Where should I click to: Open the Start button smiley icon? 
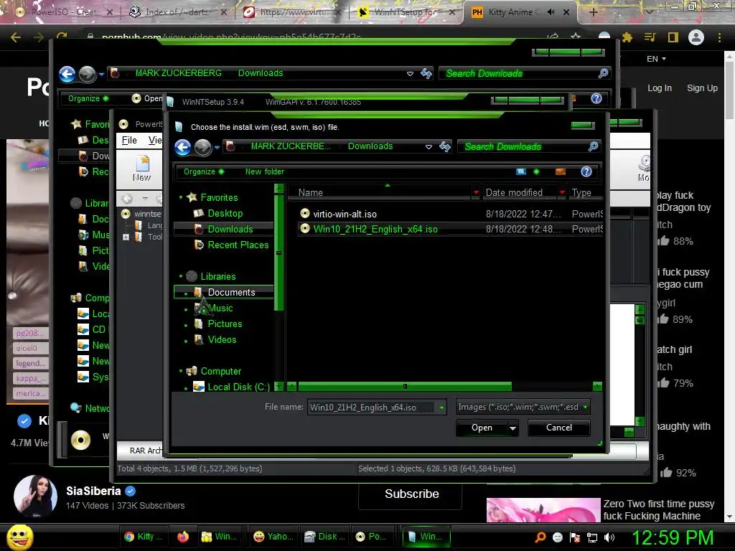tap(19, 537)
